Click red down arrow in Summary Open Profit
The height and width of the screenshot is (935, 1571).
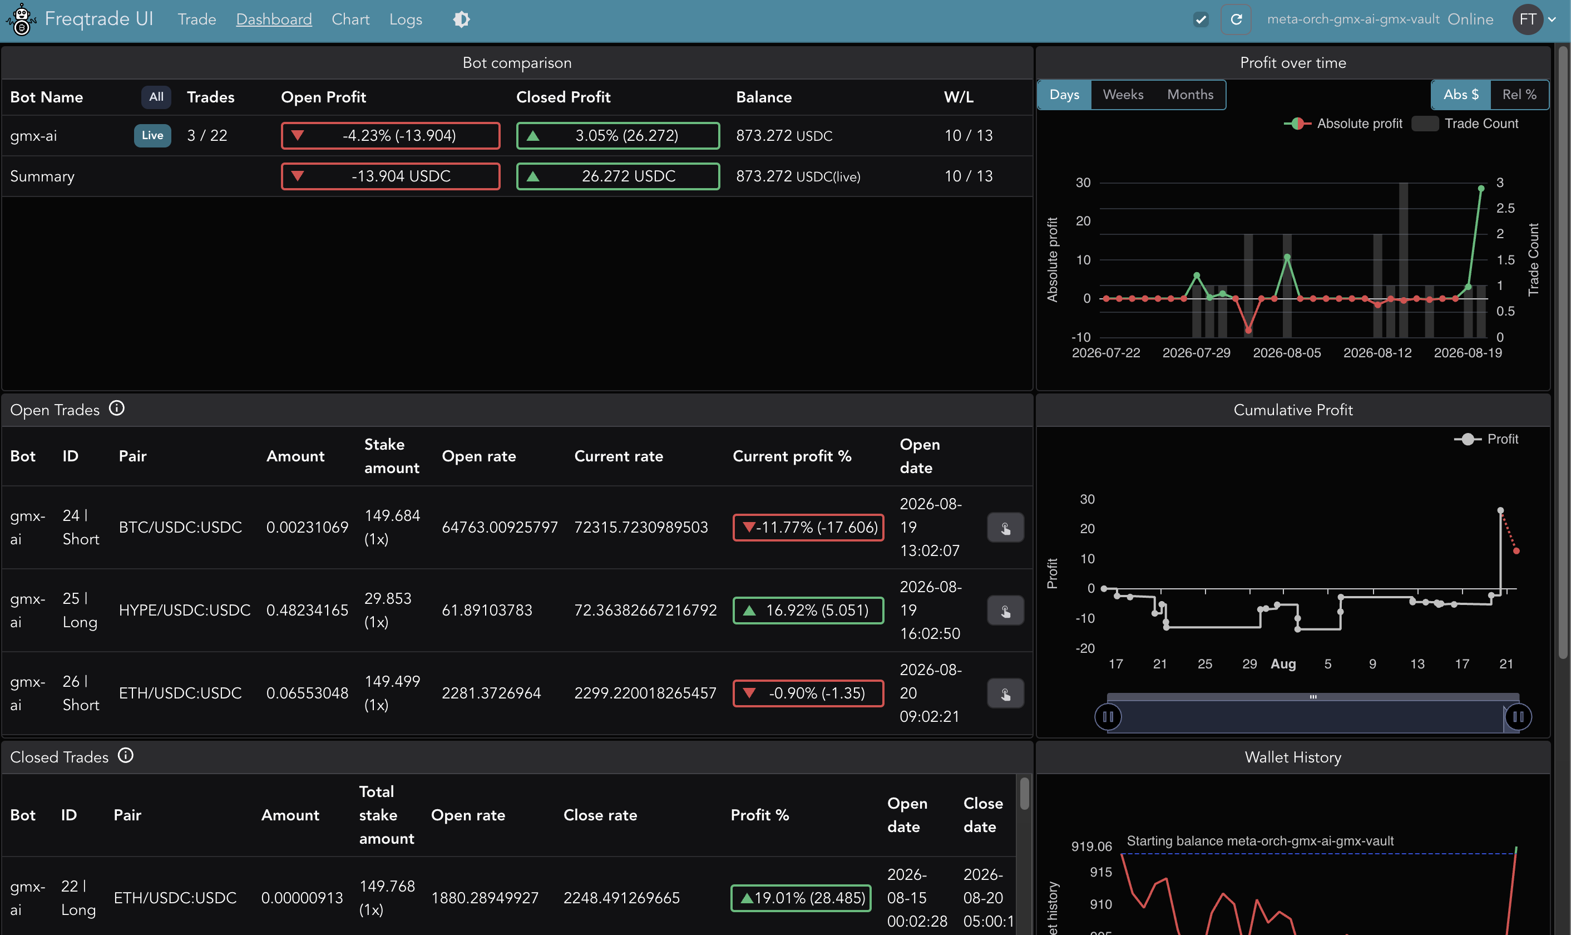[298, 176]
